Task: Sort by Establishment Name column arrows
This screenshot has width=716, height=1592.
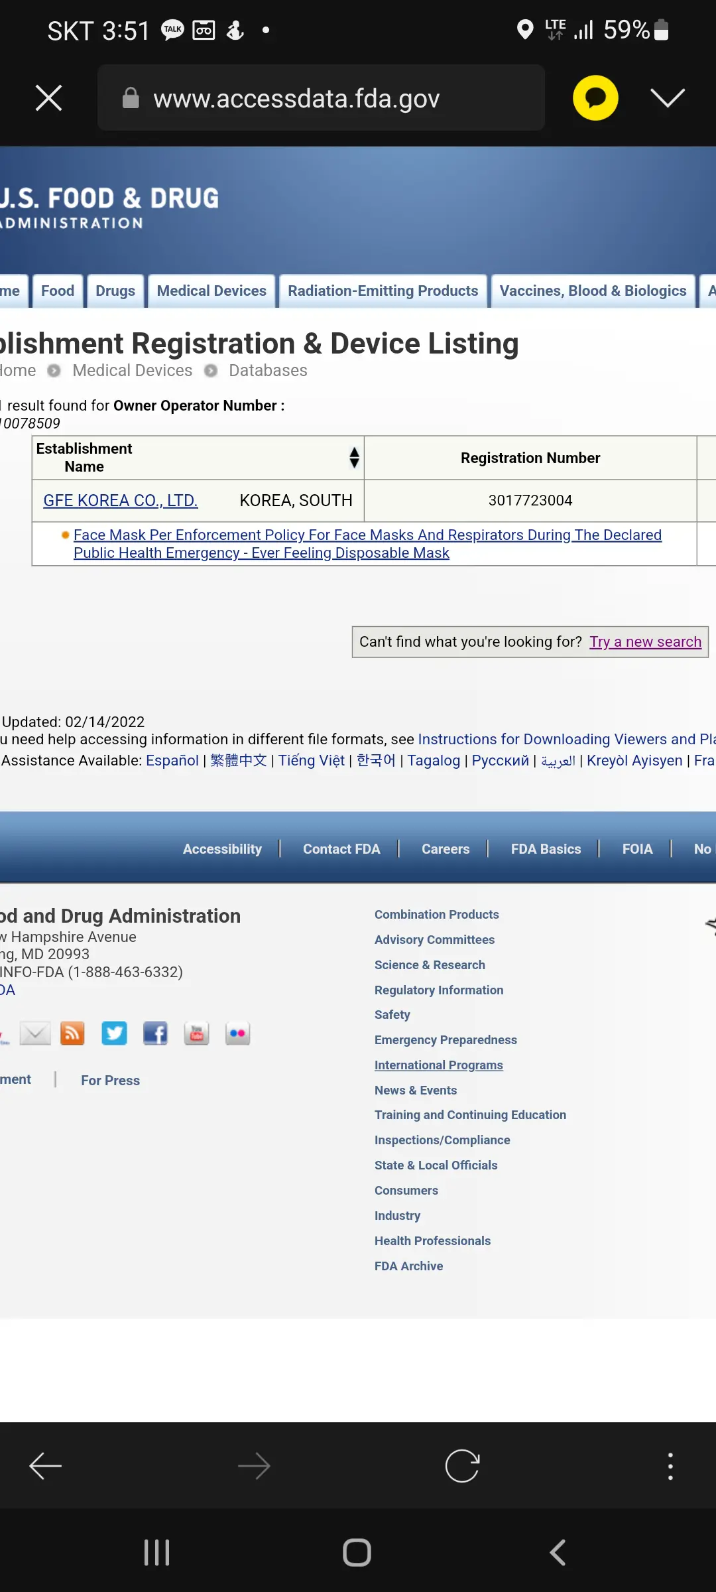Action: 354,458
